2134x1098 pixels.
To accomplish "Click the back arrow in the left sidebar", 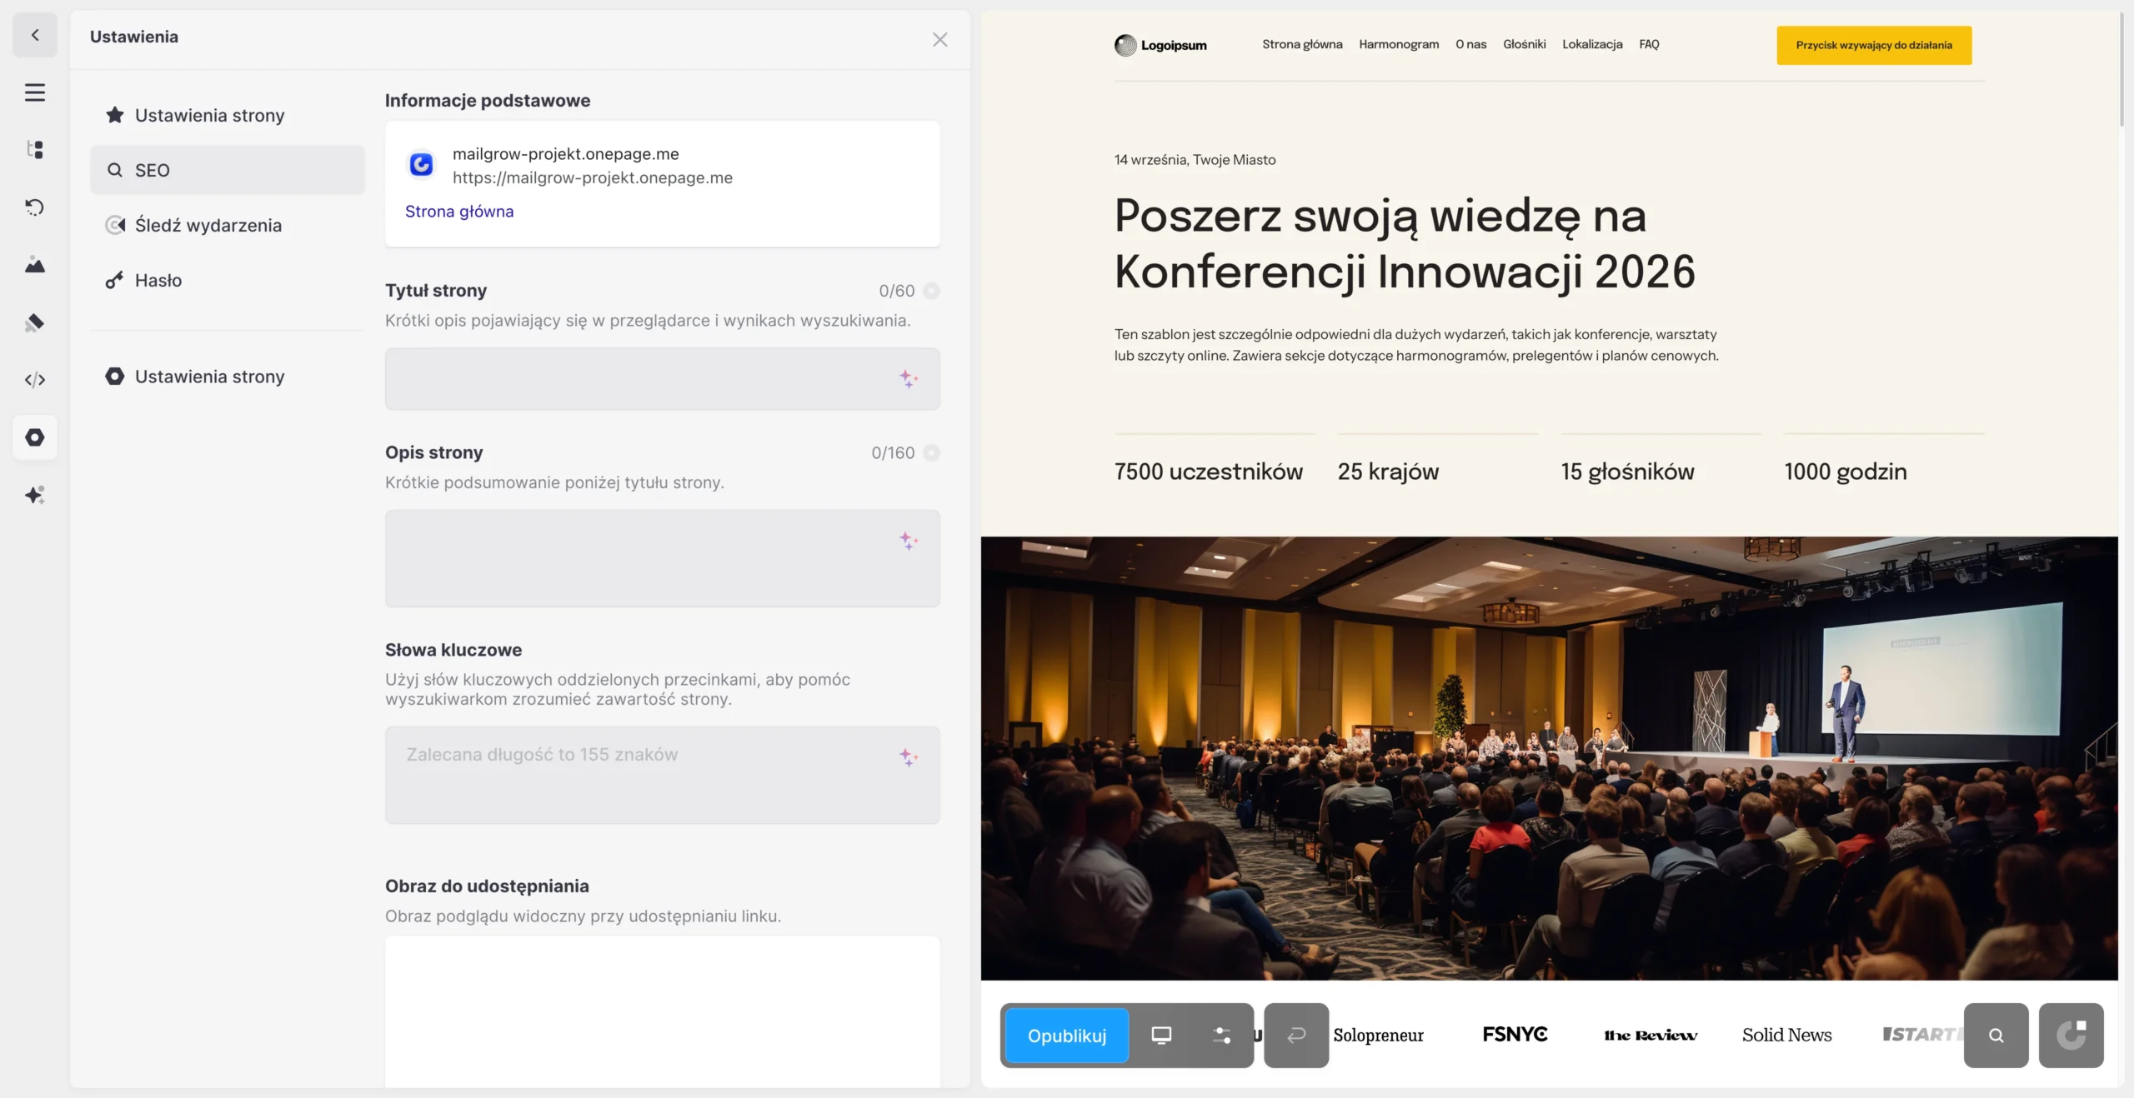I will tap(35, 35).
